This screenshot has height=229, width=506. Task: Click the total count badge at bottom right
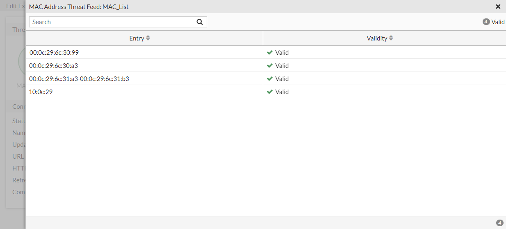coord(499,223)
